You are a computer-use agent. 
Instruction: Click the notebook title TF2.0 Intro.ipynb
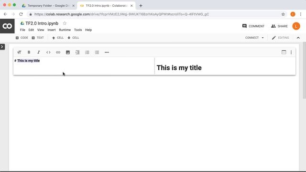click(42, 23)
